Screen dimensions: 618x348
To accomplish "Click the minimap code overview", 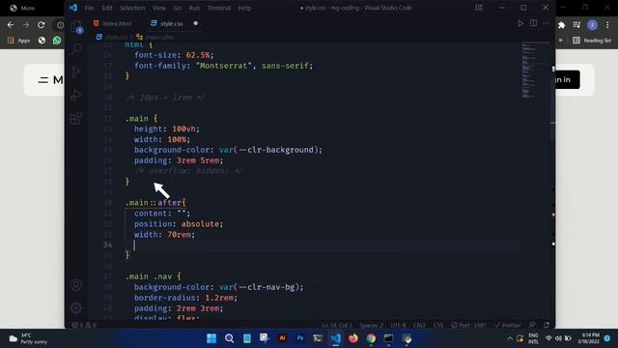I will pyautogui.click(x=535, y=71).
